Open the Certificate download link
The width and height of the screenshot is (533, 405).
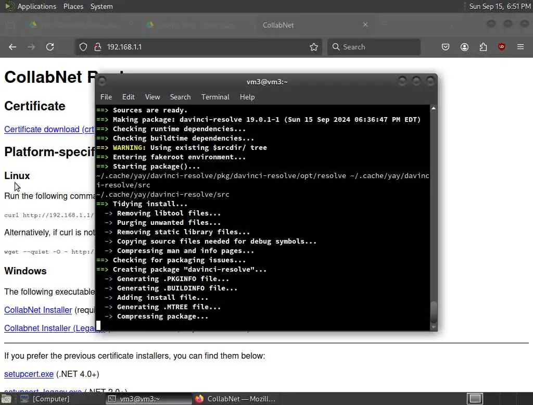(49, 130)
